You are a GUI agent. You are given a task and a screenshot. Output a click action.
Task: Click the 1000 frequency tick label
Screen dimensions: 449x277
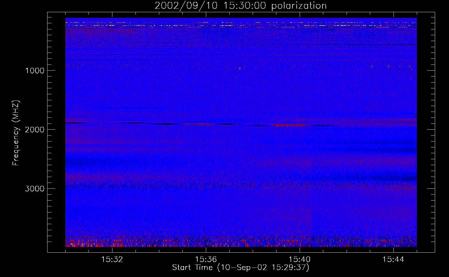[x=35, y=71]
